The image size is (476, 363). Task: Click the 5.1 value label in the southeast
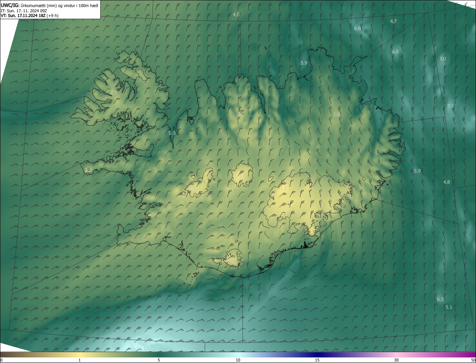pyautogui.click(x=449, y=307)
